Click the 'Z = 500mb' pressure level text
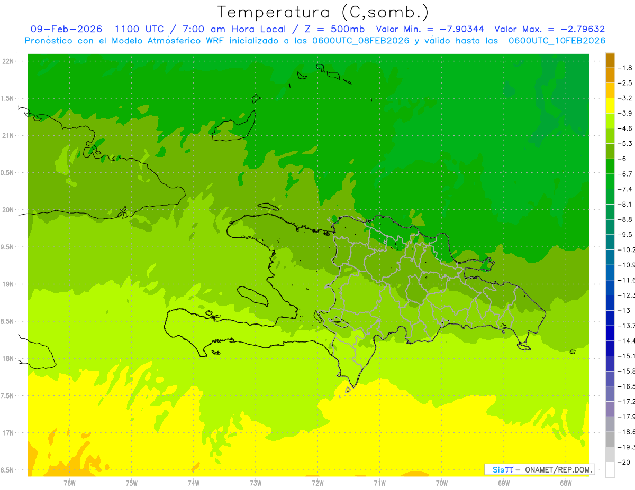Screen dimensions: 635x490 (333, 29)
